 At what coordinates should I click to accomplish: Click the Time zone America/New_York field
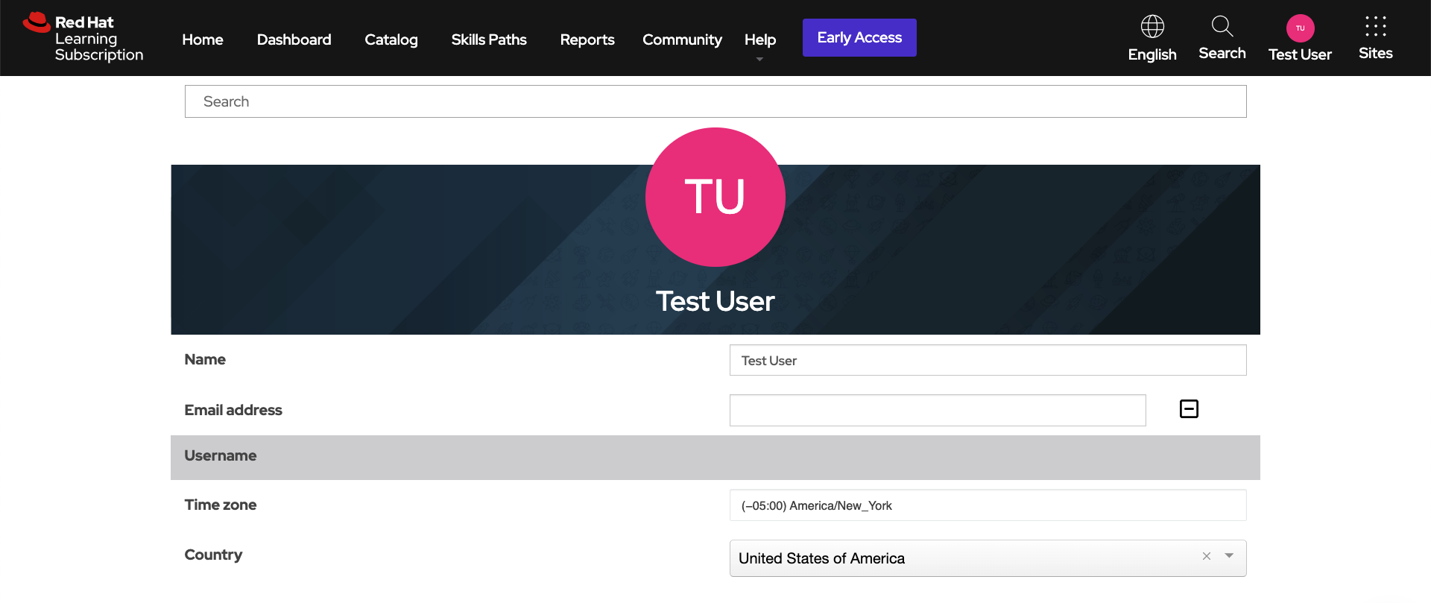988,505
